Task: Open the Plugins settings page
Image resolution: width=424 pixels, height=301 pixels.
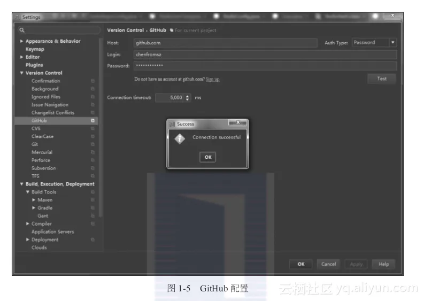Action: pos(34,65)
